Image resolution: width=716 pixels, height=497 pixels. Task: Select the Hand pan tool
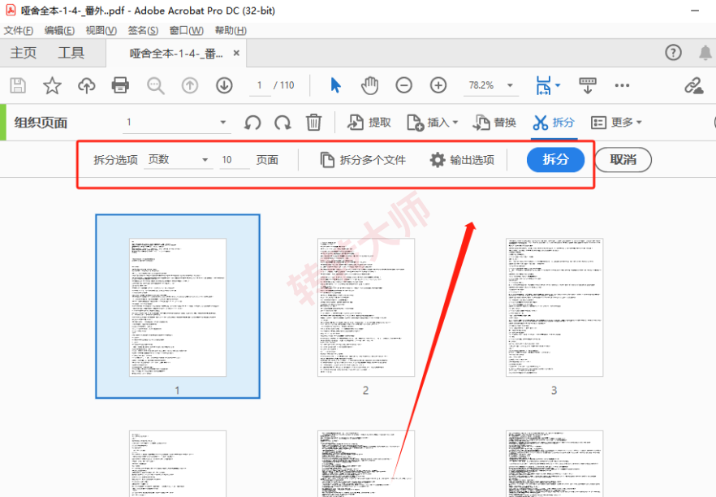(x=370, y=85)
